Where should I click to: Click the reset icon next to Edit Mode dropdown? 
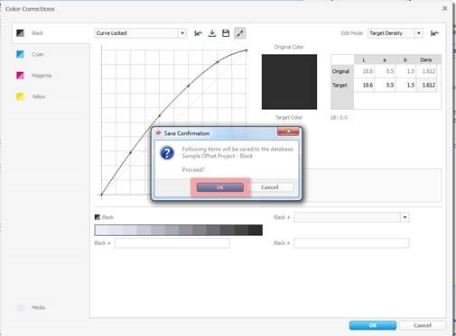pos(434,33)
